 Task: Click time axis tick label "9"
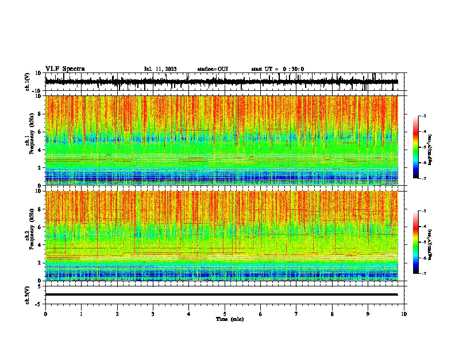[x=368, y=314]
